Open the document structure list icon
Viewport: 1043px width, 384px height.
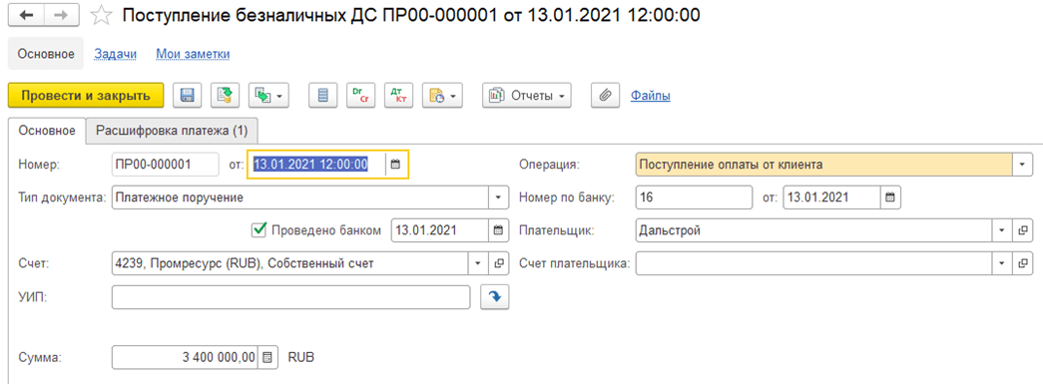coord(323,96)
